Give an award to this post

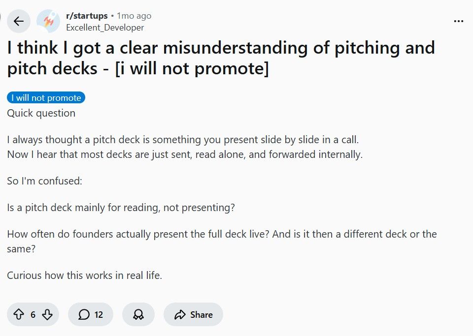[x=138, y=315]
